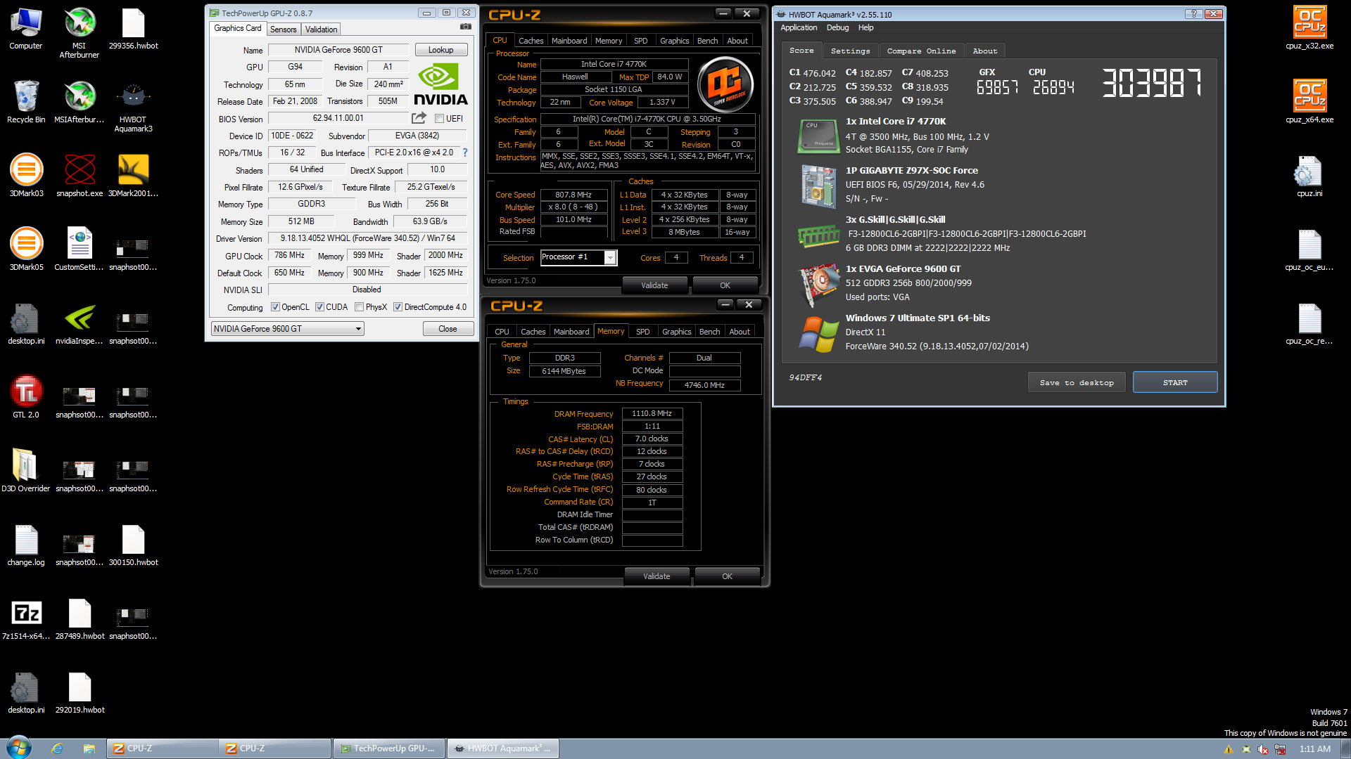Switch to the Sensors tab in GPU-Z
The image size is (1351, 759).
coord(283,30)
